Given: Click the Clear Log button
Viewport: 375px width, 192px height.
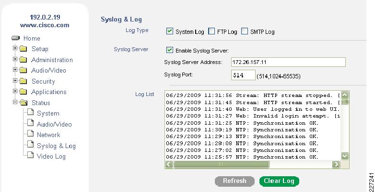Looking at the screenshot, I should [279, 181].
